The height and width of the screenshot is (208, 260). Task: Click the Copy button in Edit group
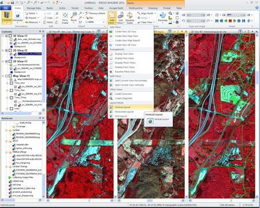click(48, 18)
